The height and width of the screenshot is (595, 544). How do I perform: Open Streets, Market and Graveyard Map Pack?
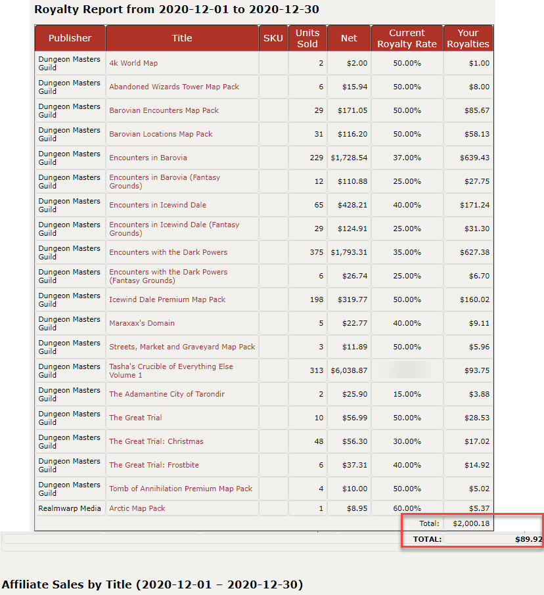pyautogui.click(x=182, y=347)
